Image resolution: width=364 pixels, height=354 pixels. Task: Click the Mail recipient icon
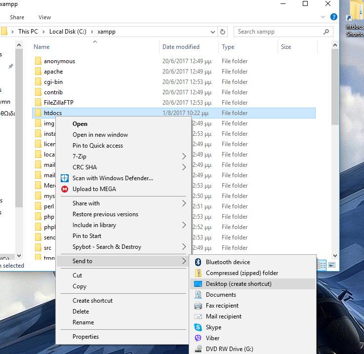tap(198, 316)
